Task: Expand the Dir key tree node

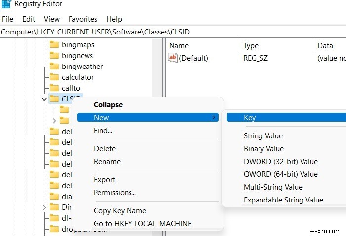Action: click(44, 207)
